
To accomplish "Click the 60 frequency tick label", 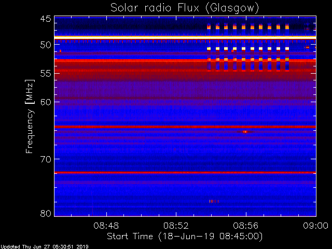I will click(x=46, y=102).
